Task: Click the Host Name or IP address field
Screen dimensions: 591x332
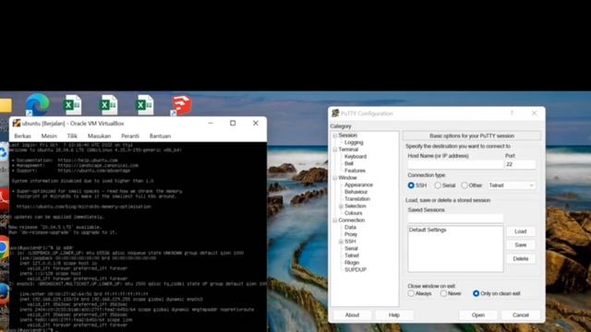Action: 455,164
